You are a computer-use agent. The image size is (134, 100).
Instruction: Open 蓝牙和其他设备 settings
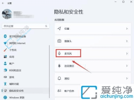pos(18,36)
